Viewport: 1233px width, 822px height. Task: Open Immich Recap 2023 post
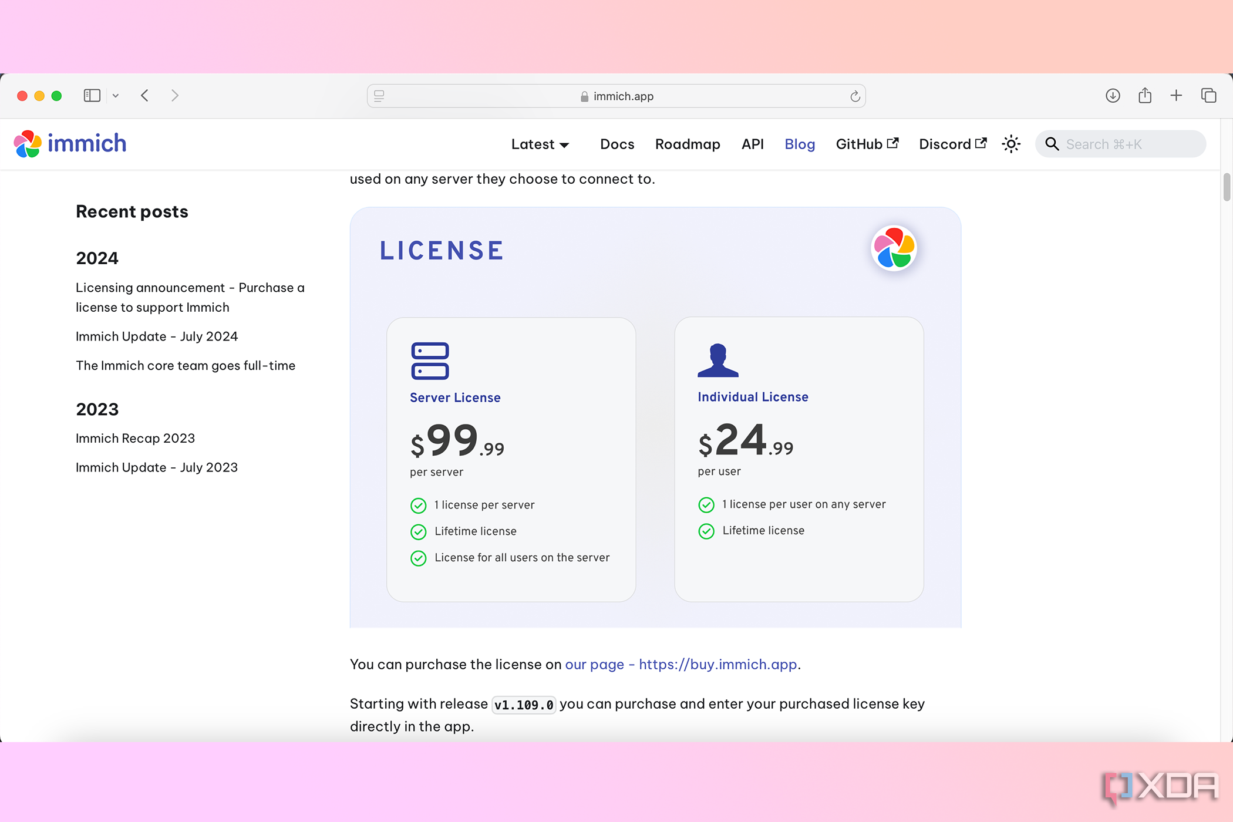135,439
